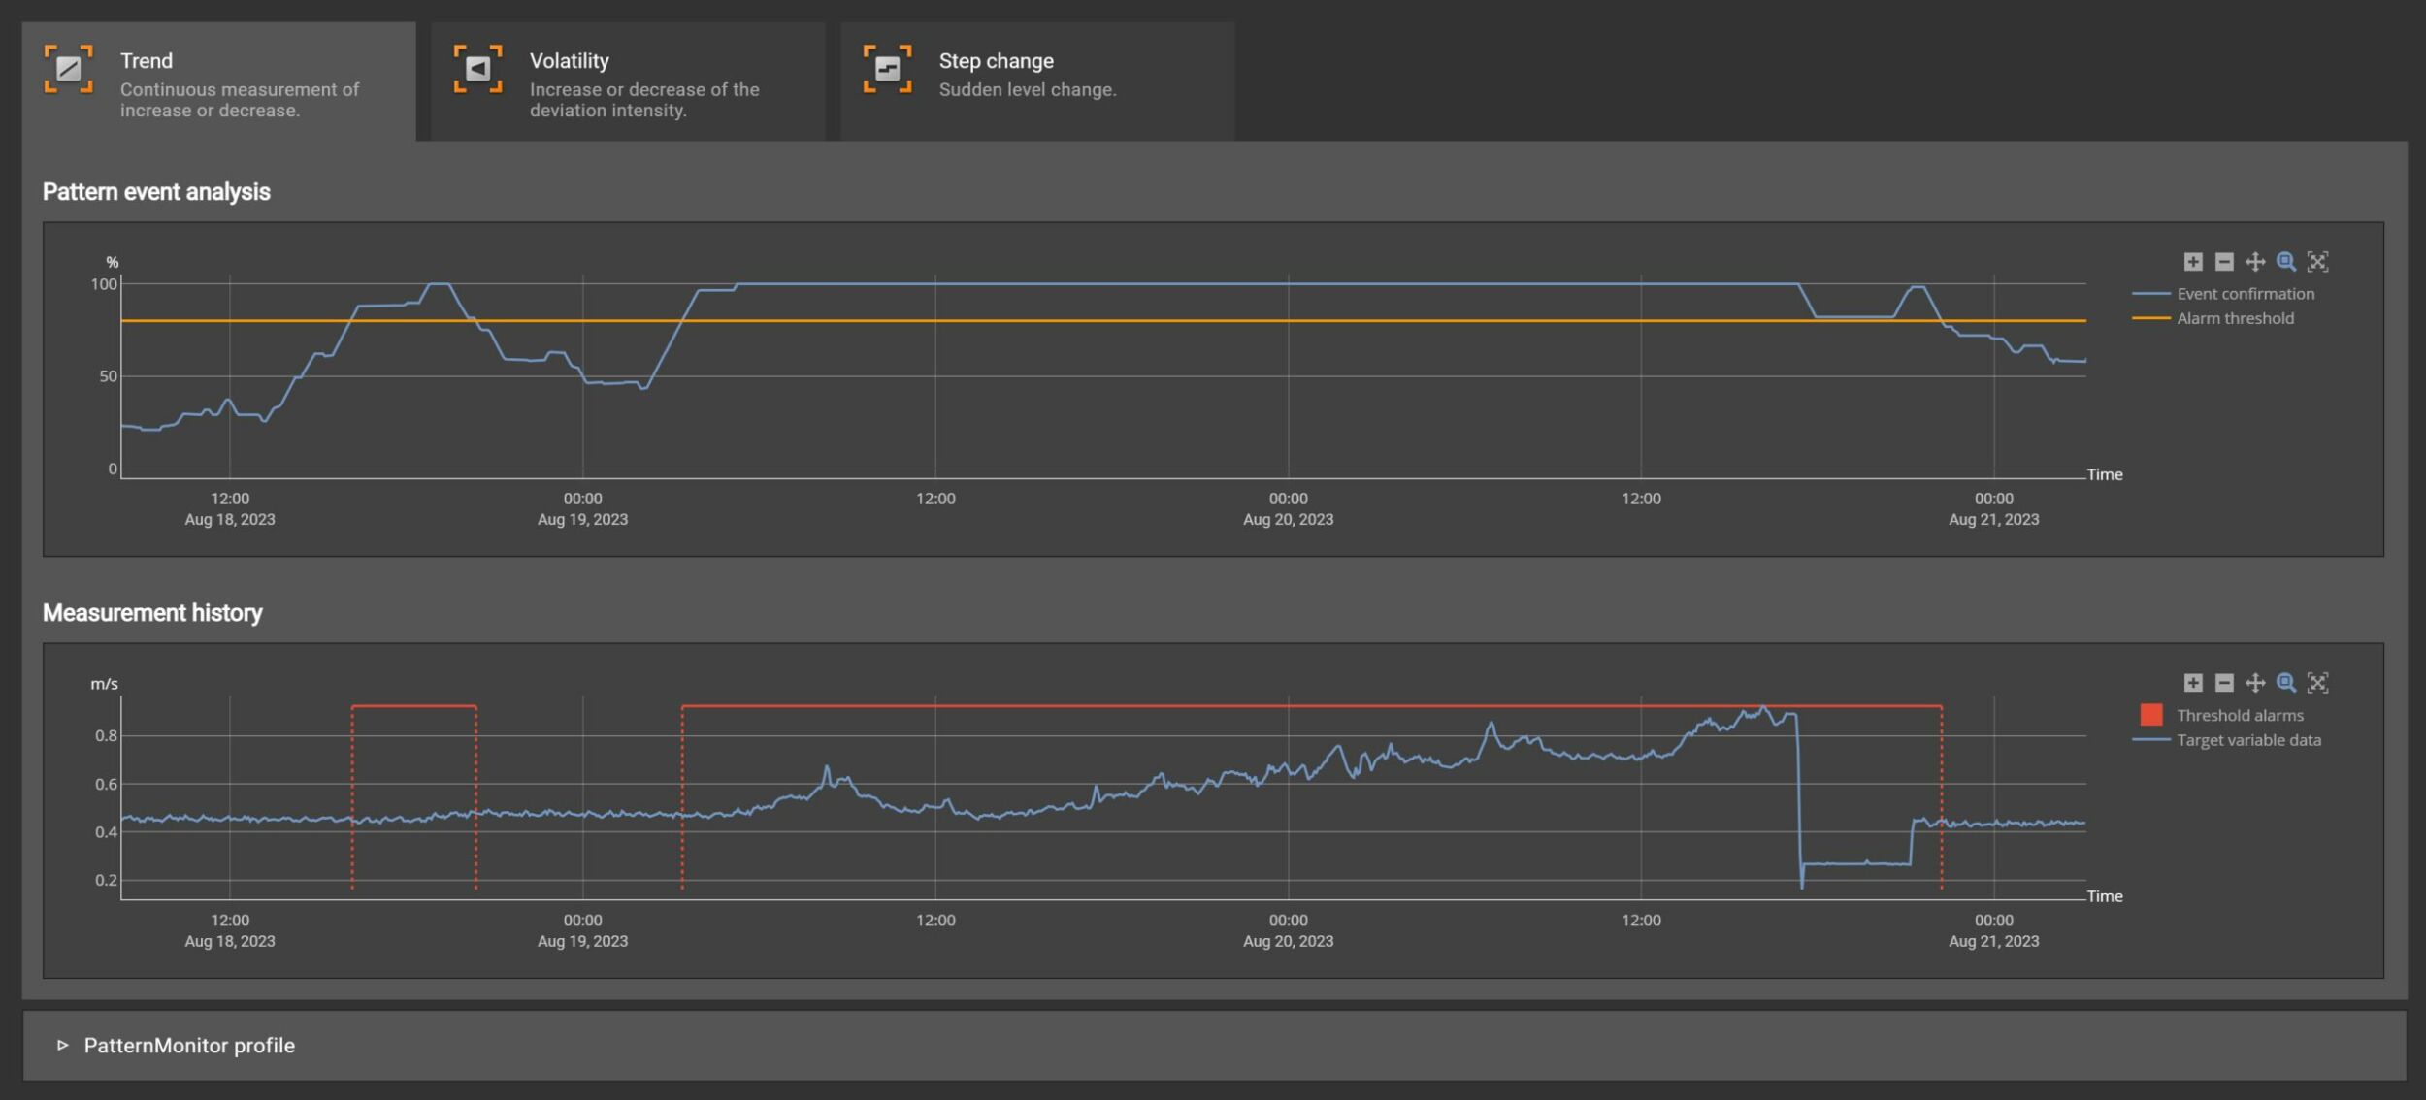Image resolution: width=2426 pixels, height=1100 pixels.
Task: Reset view of Measurement history chart
Action: 2317,683
